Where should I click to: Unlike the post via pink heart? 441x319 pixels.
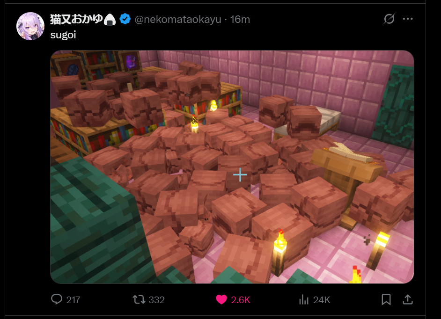(221, 300)
